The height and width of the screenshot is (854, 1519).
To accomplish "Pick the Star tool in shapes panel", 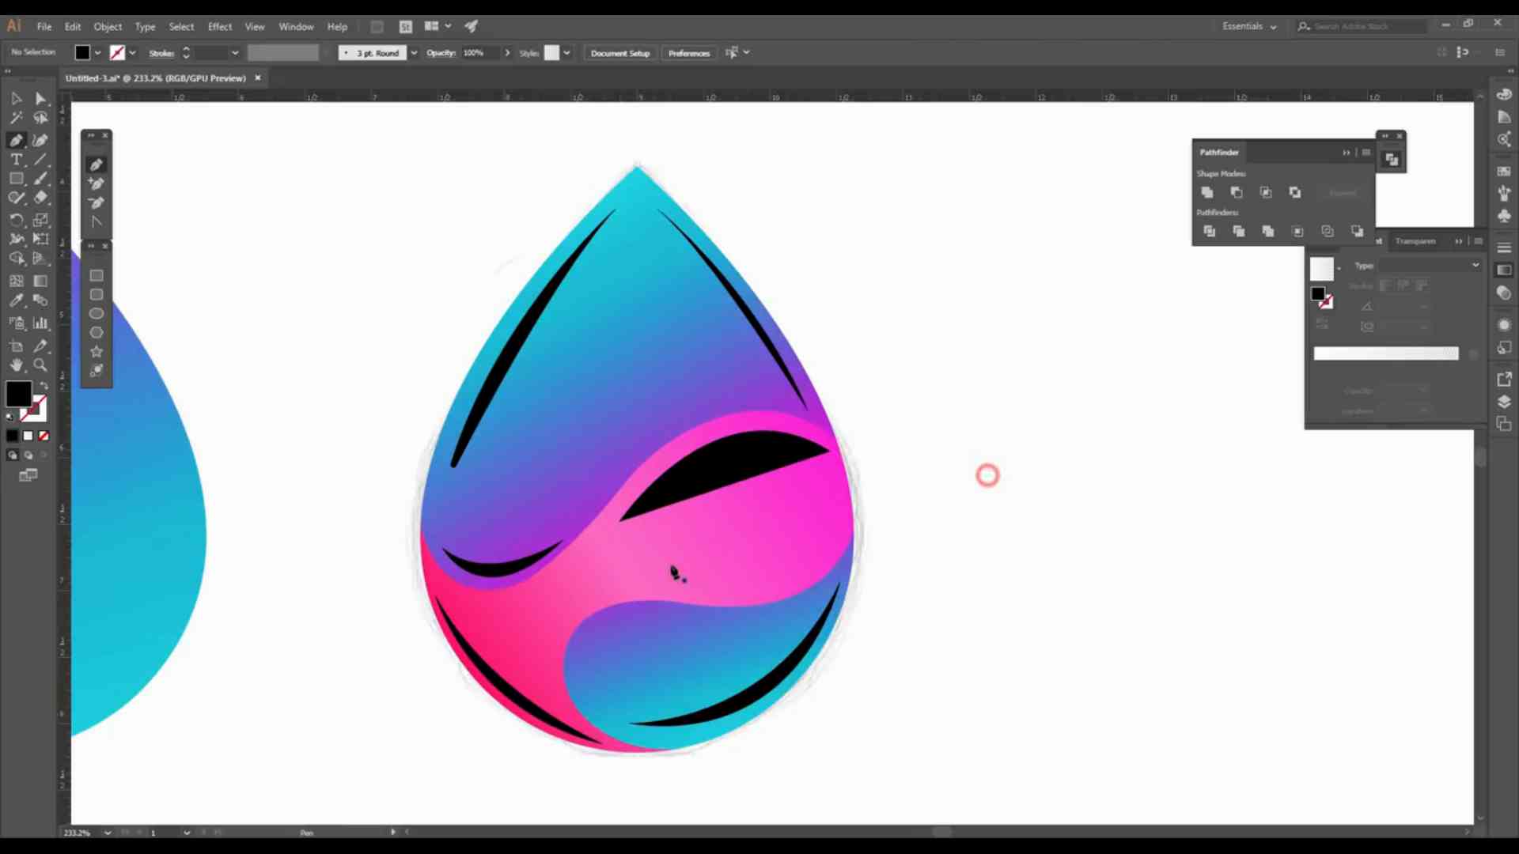I will pyautogui.click(x=97, y=351).
